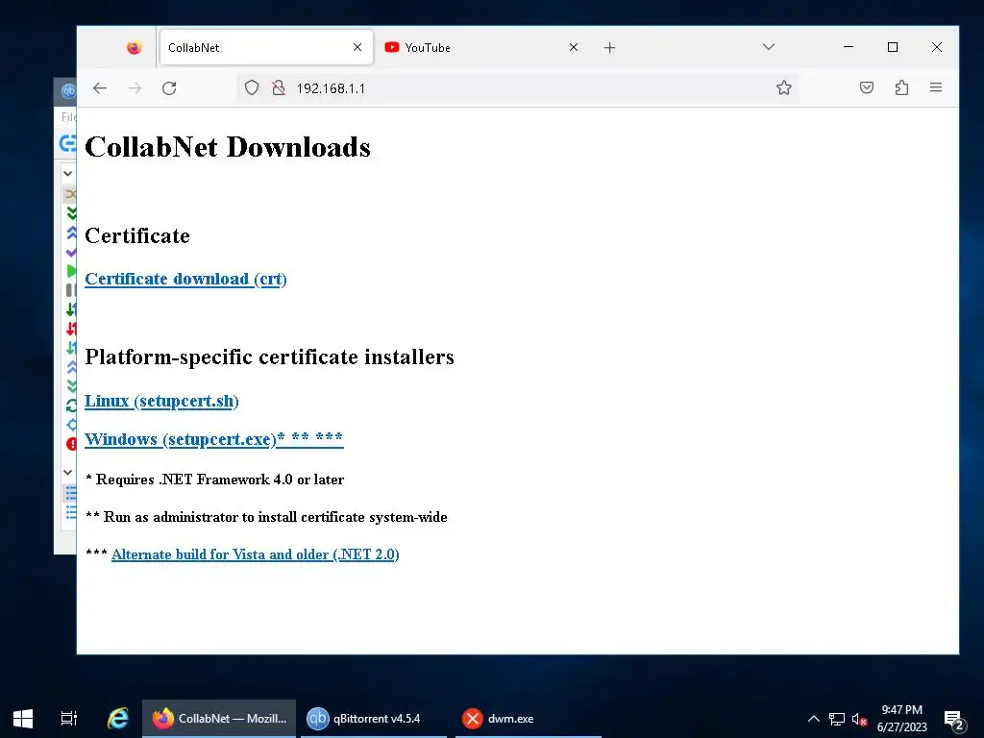The width and height of the screenshot is (984, 738).
Task: Bookmark this page with the star
Action: 783,87
